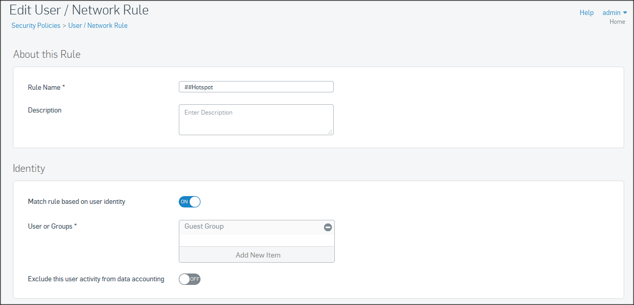634x305 pixels.
Task: Click the Rule Name label
Action: point(46,87)
